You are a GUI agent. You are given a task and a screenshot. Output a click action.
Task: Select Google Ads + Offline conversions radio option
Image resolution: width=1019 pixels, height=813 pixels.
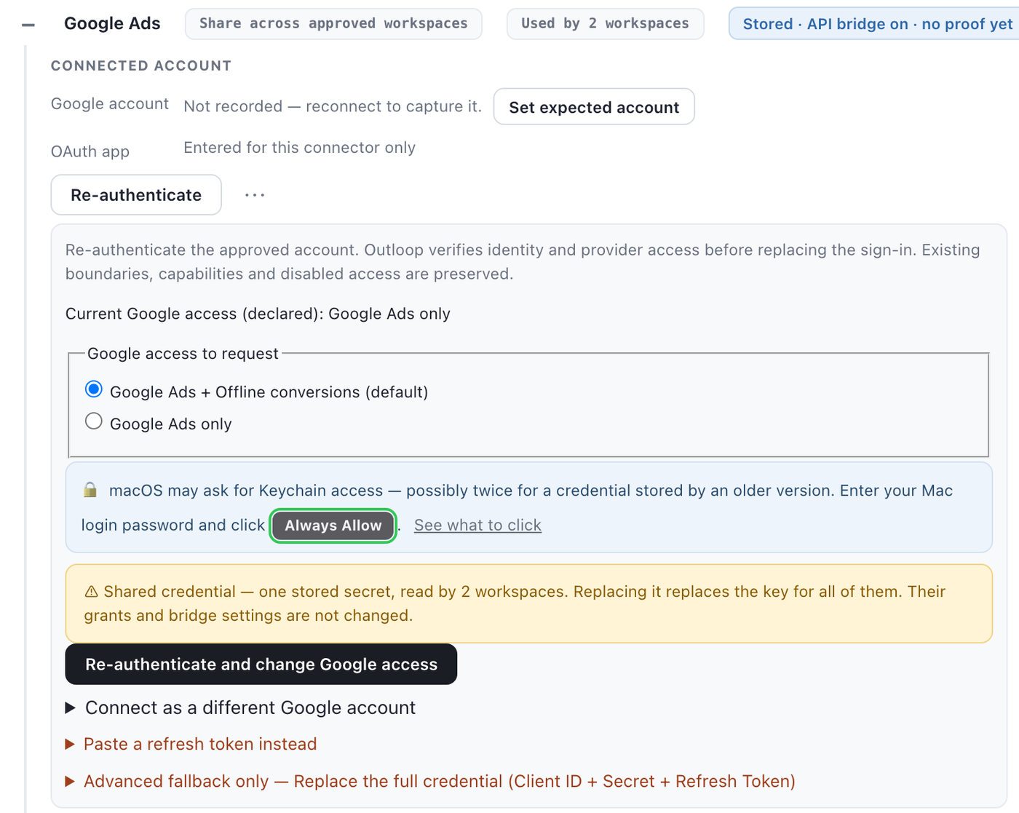[94, 389]
